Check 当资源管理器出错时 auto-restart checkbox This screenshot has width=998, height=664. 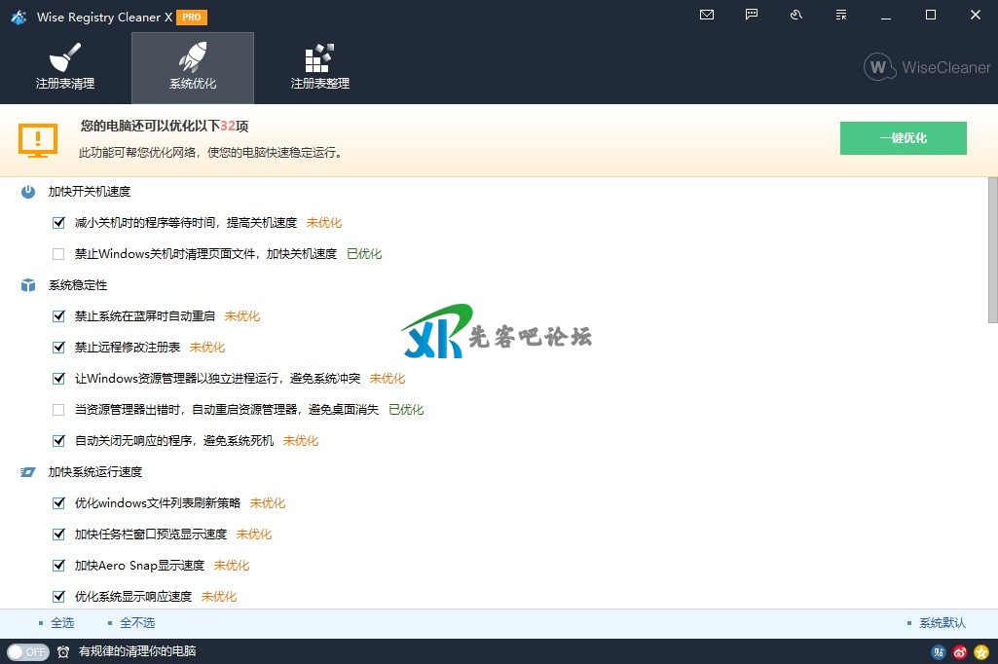(59, 410)
